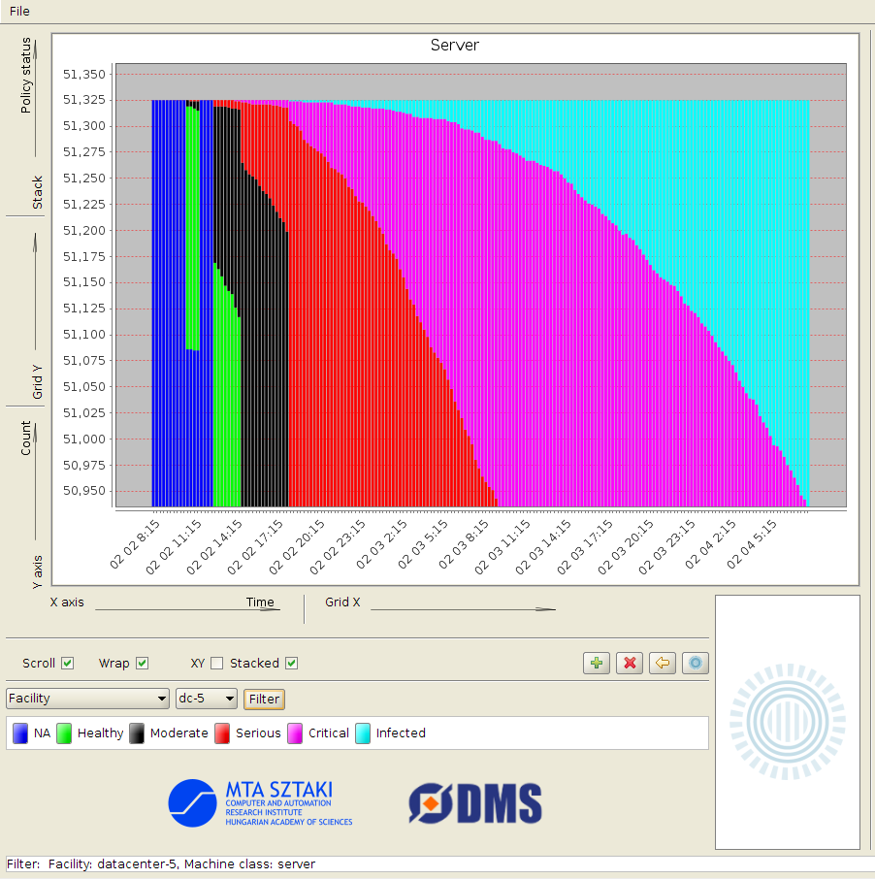Image resolution: width=875 pixels, height=879 pixels.
Task: Disable the Stacked checkbox
Action: click(291, 664)
